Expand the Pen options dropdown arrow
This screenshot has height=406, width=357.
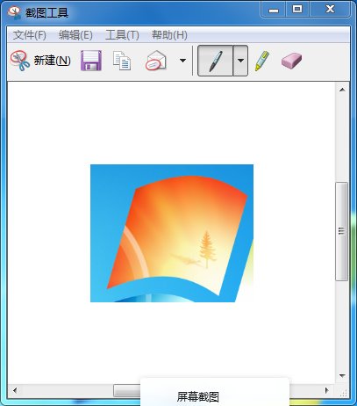click(x=240, y=61)
